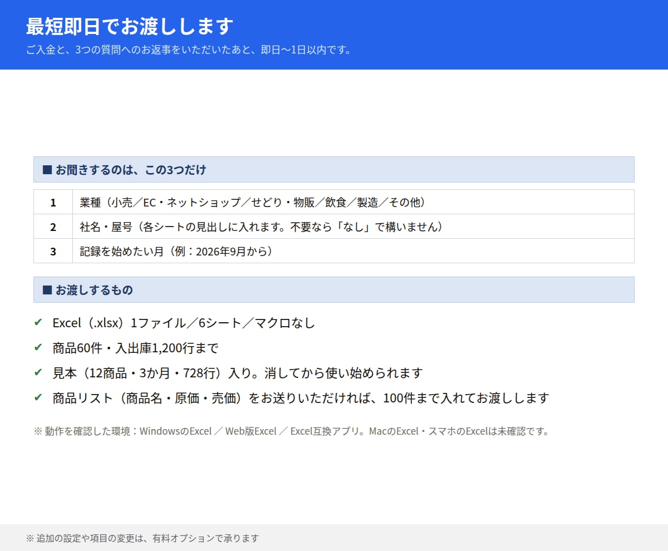Click the heading 最短即日でお渡しします
This screenshot has width=668, height=551.
(x=129, y=26)
